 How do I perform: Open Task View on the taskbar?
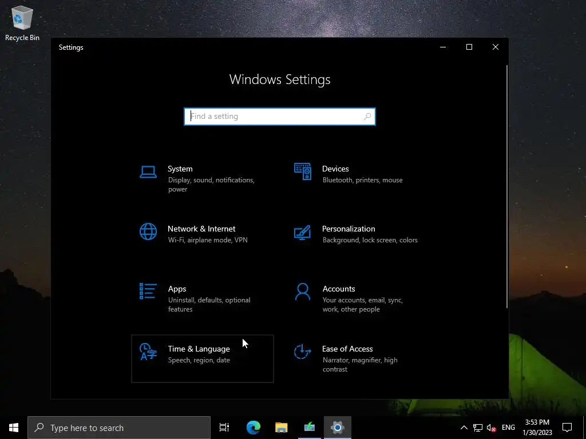[224, 428]
